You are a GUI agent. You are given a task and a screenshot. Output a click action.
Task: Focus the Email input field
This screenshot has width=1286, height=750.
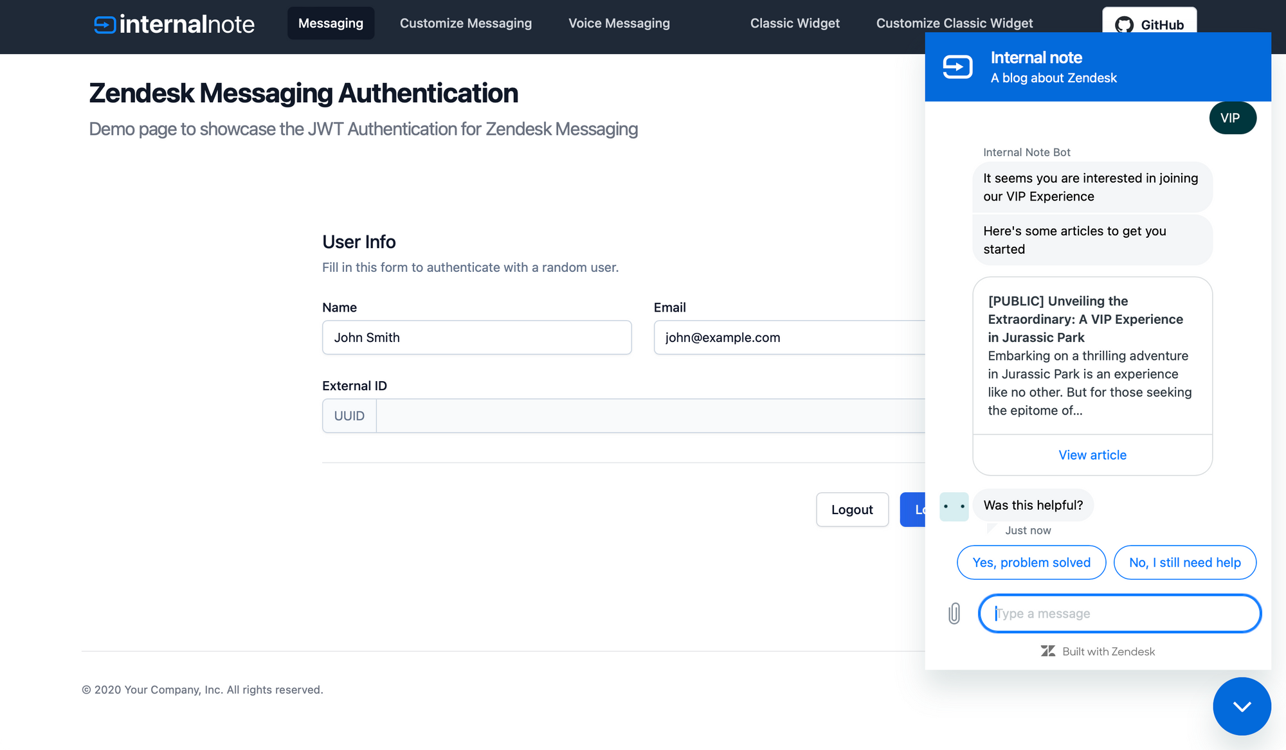pyautogui.click(x=788, y=337)
